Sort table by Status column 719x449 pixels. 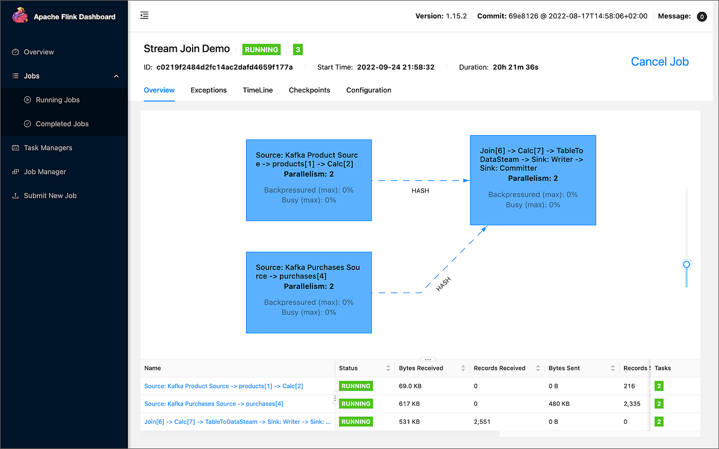tap(388, 368)
